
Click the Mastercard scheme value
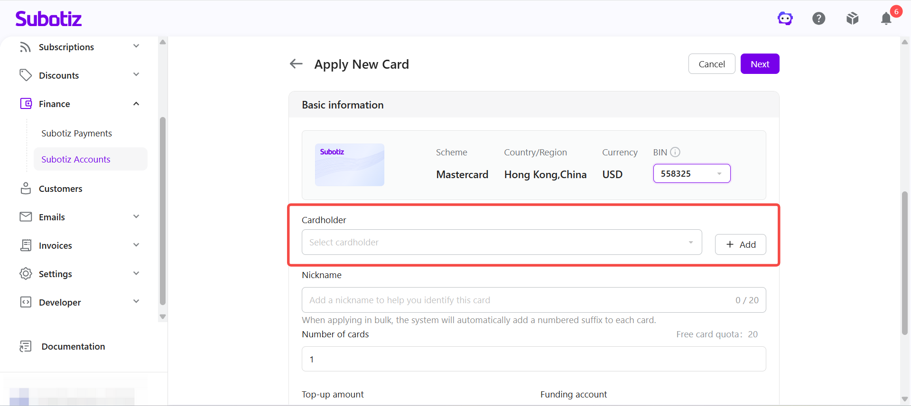click(462, 174)
